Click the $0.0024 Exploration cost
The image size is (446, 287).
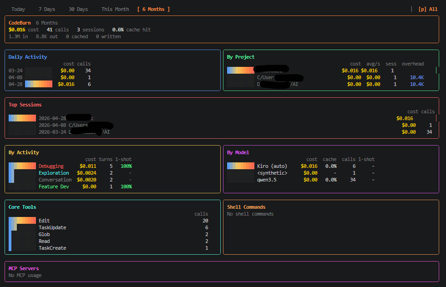point(86,173)
